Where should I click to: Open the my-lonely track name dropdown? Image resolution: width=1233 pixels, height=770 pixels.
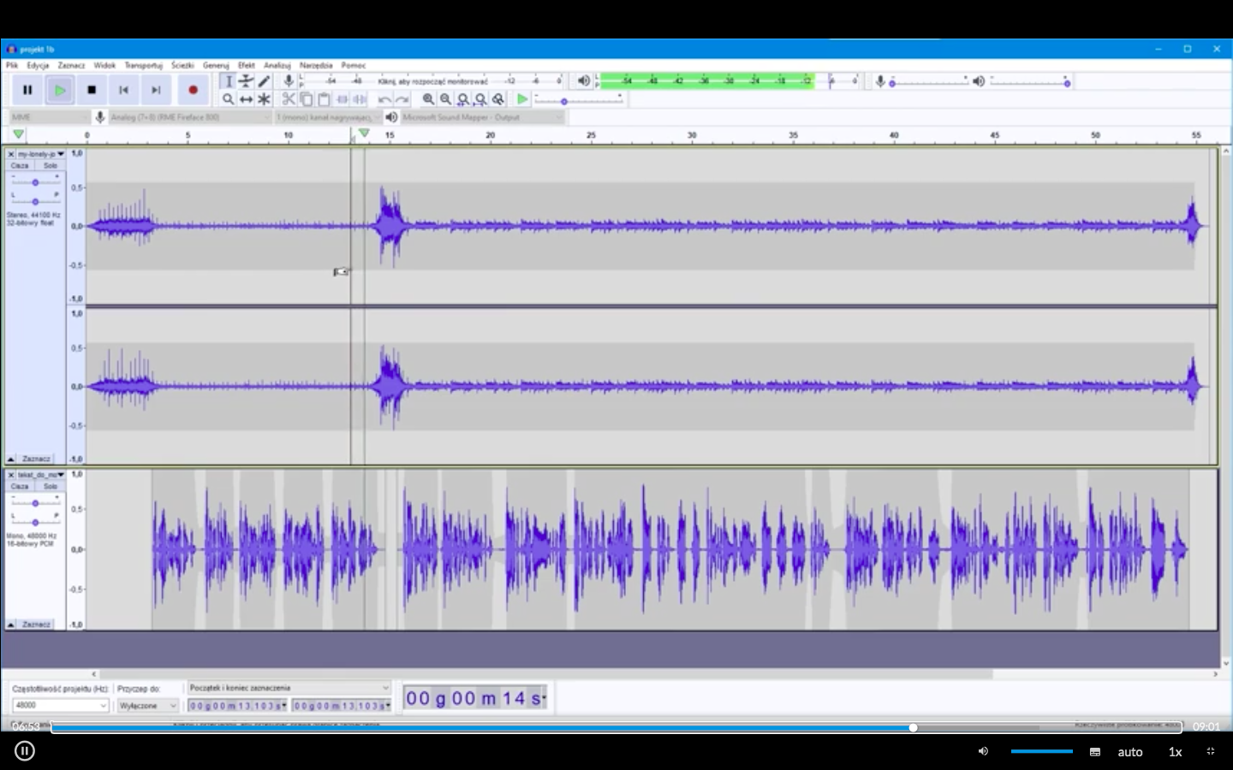[x=41, y=154]
